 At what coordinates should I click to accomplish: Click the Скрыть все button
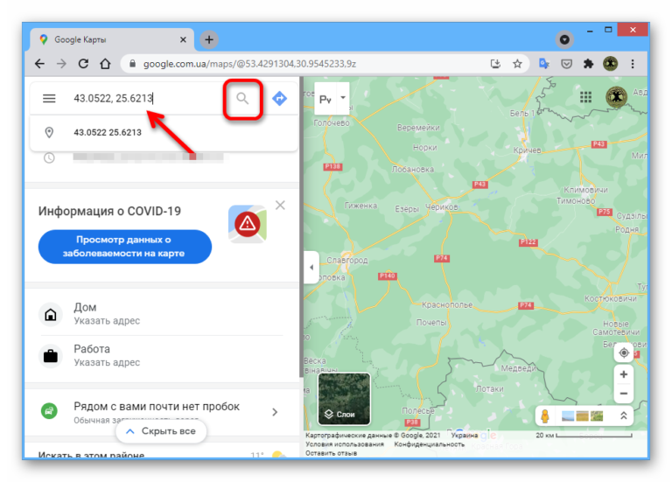(160, 431)
